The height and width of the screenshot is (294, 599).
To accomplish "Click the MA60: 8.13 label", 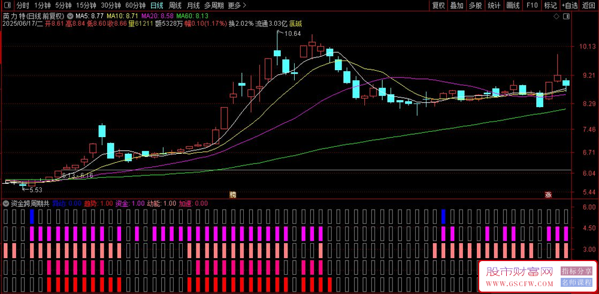I will pos(192,16).
